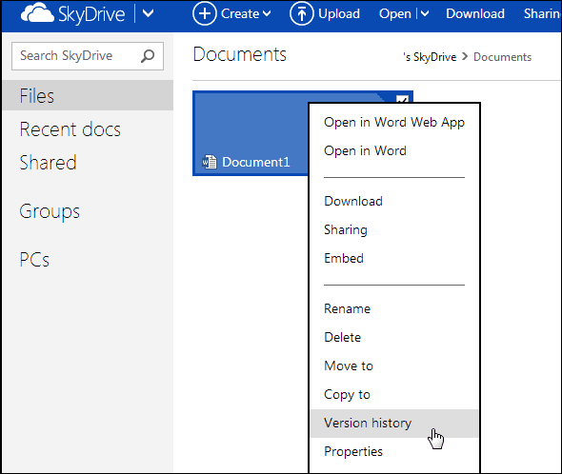Click Download in the top toolbar

(x=475, y=14)
